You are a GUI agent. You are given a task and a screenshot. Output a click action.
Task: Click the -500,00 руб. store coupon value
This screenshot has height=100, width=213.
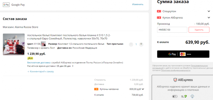[x=135, y=89]
